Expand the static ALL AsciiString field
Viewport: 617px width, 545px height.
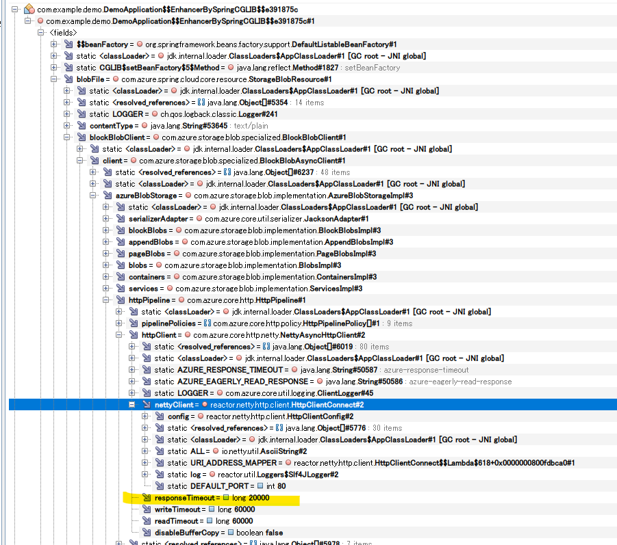(145, 451)
